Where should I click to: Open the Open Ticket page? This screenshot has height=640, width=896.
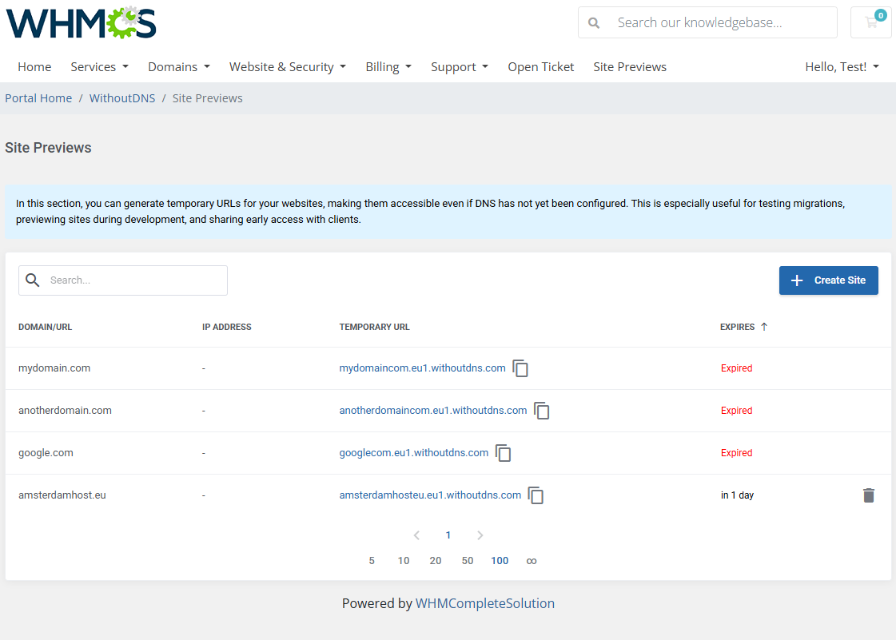pyautogui.click(x=540, y=67)
